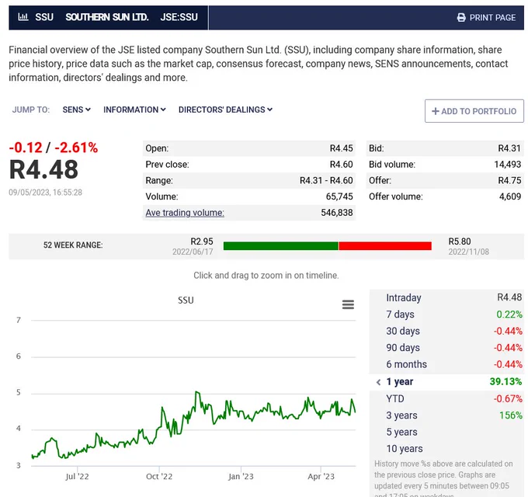Click the Oct '22 axis label
The width and height of the screenshot is (528, 497).
tap(159, 477)
